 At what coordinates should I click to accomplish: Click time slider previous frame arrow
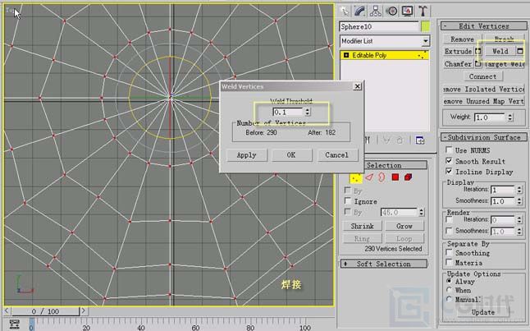point(7,310)
